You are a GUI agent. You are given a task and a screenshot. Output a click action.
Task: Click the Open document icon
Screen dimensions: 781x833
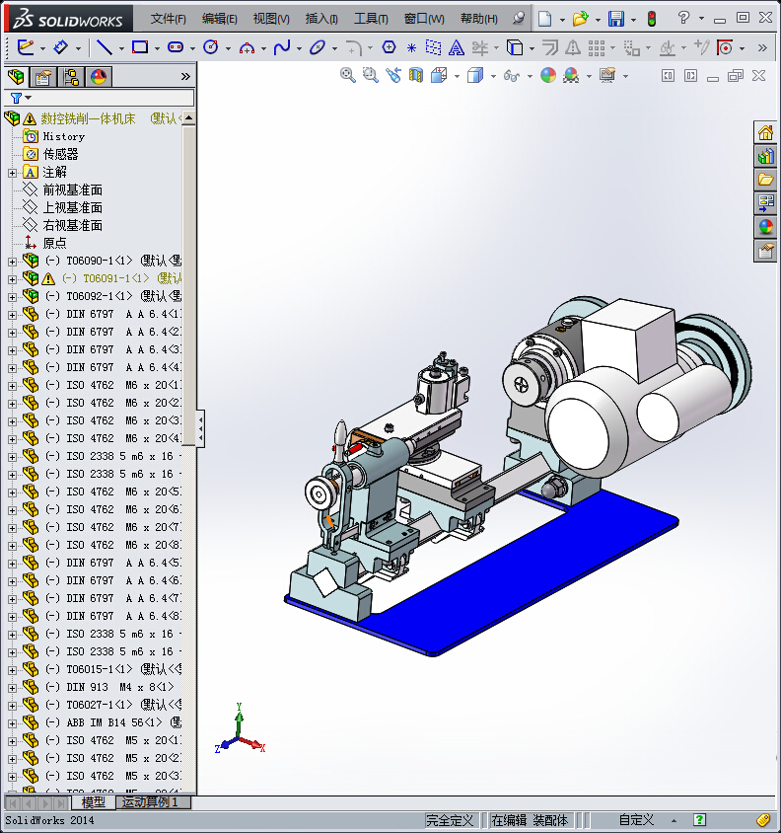[x=580, y=19]
